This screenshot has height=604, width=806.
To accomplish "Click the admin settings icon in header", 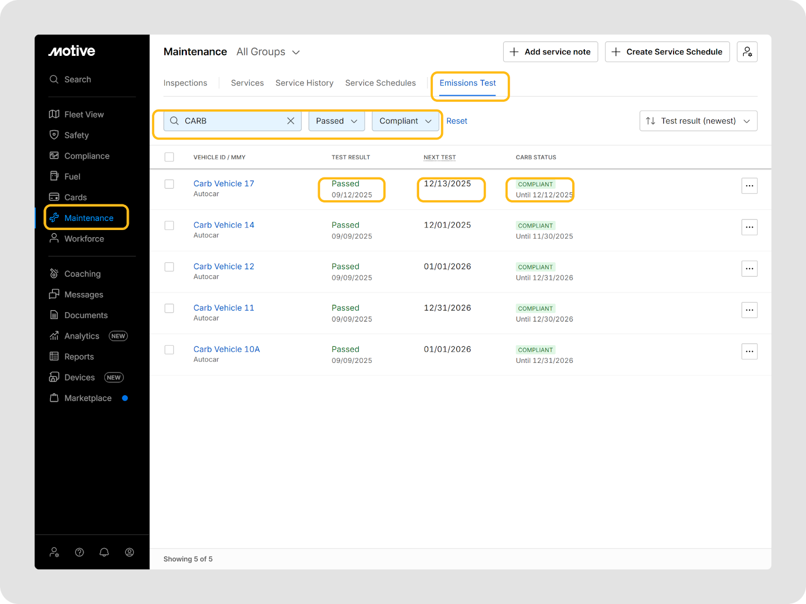I will tap(747, 52).
